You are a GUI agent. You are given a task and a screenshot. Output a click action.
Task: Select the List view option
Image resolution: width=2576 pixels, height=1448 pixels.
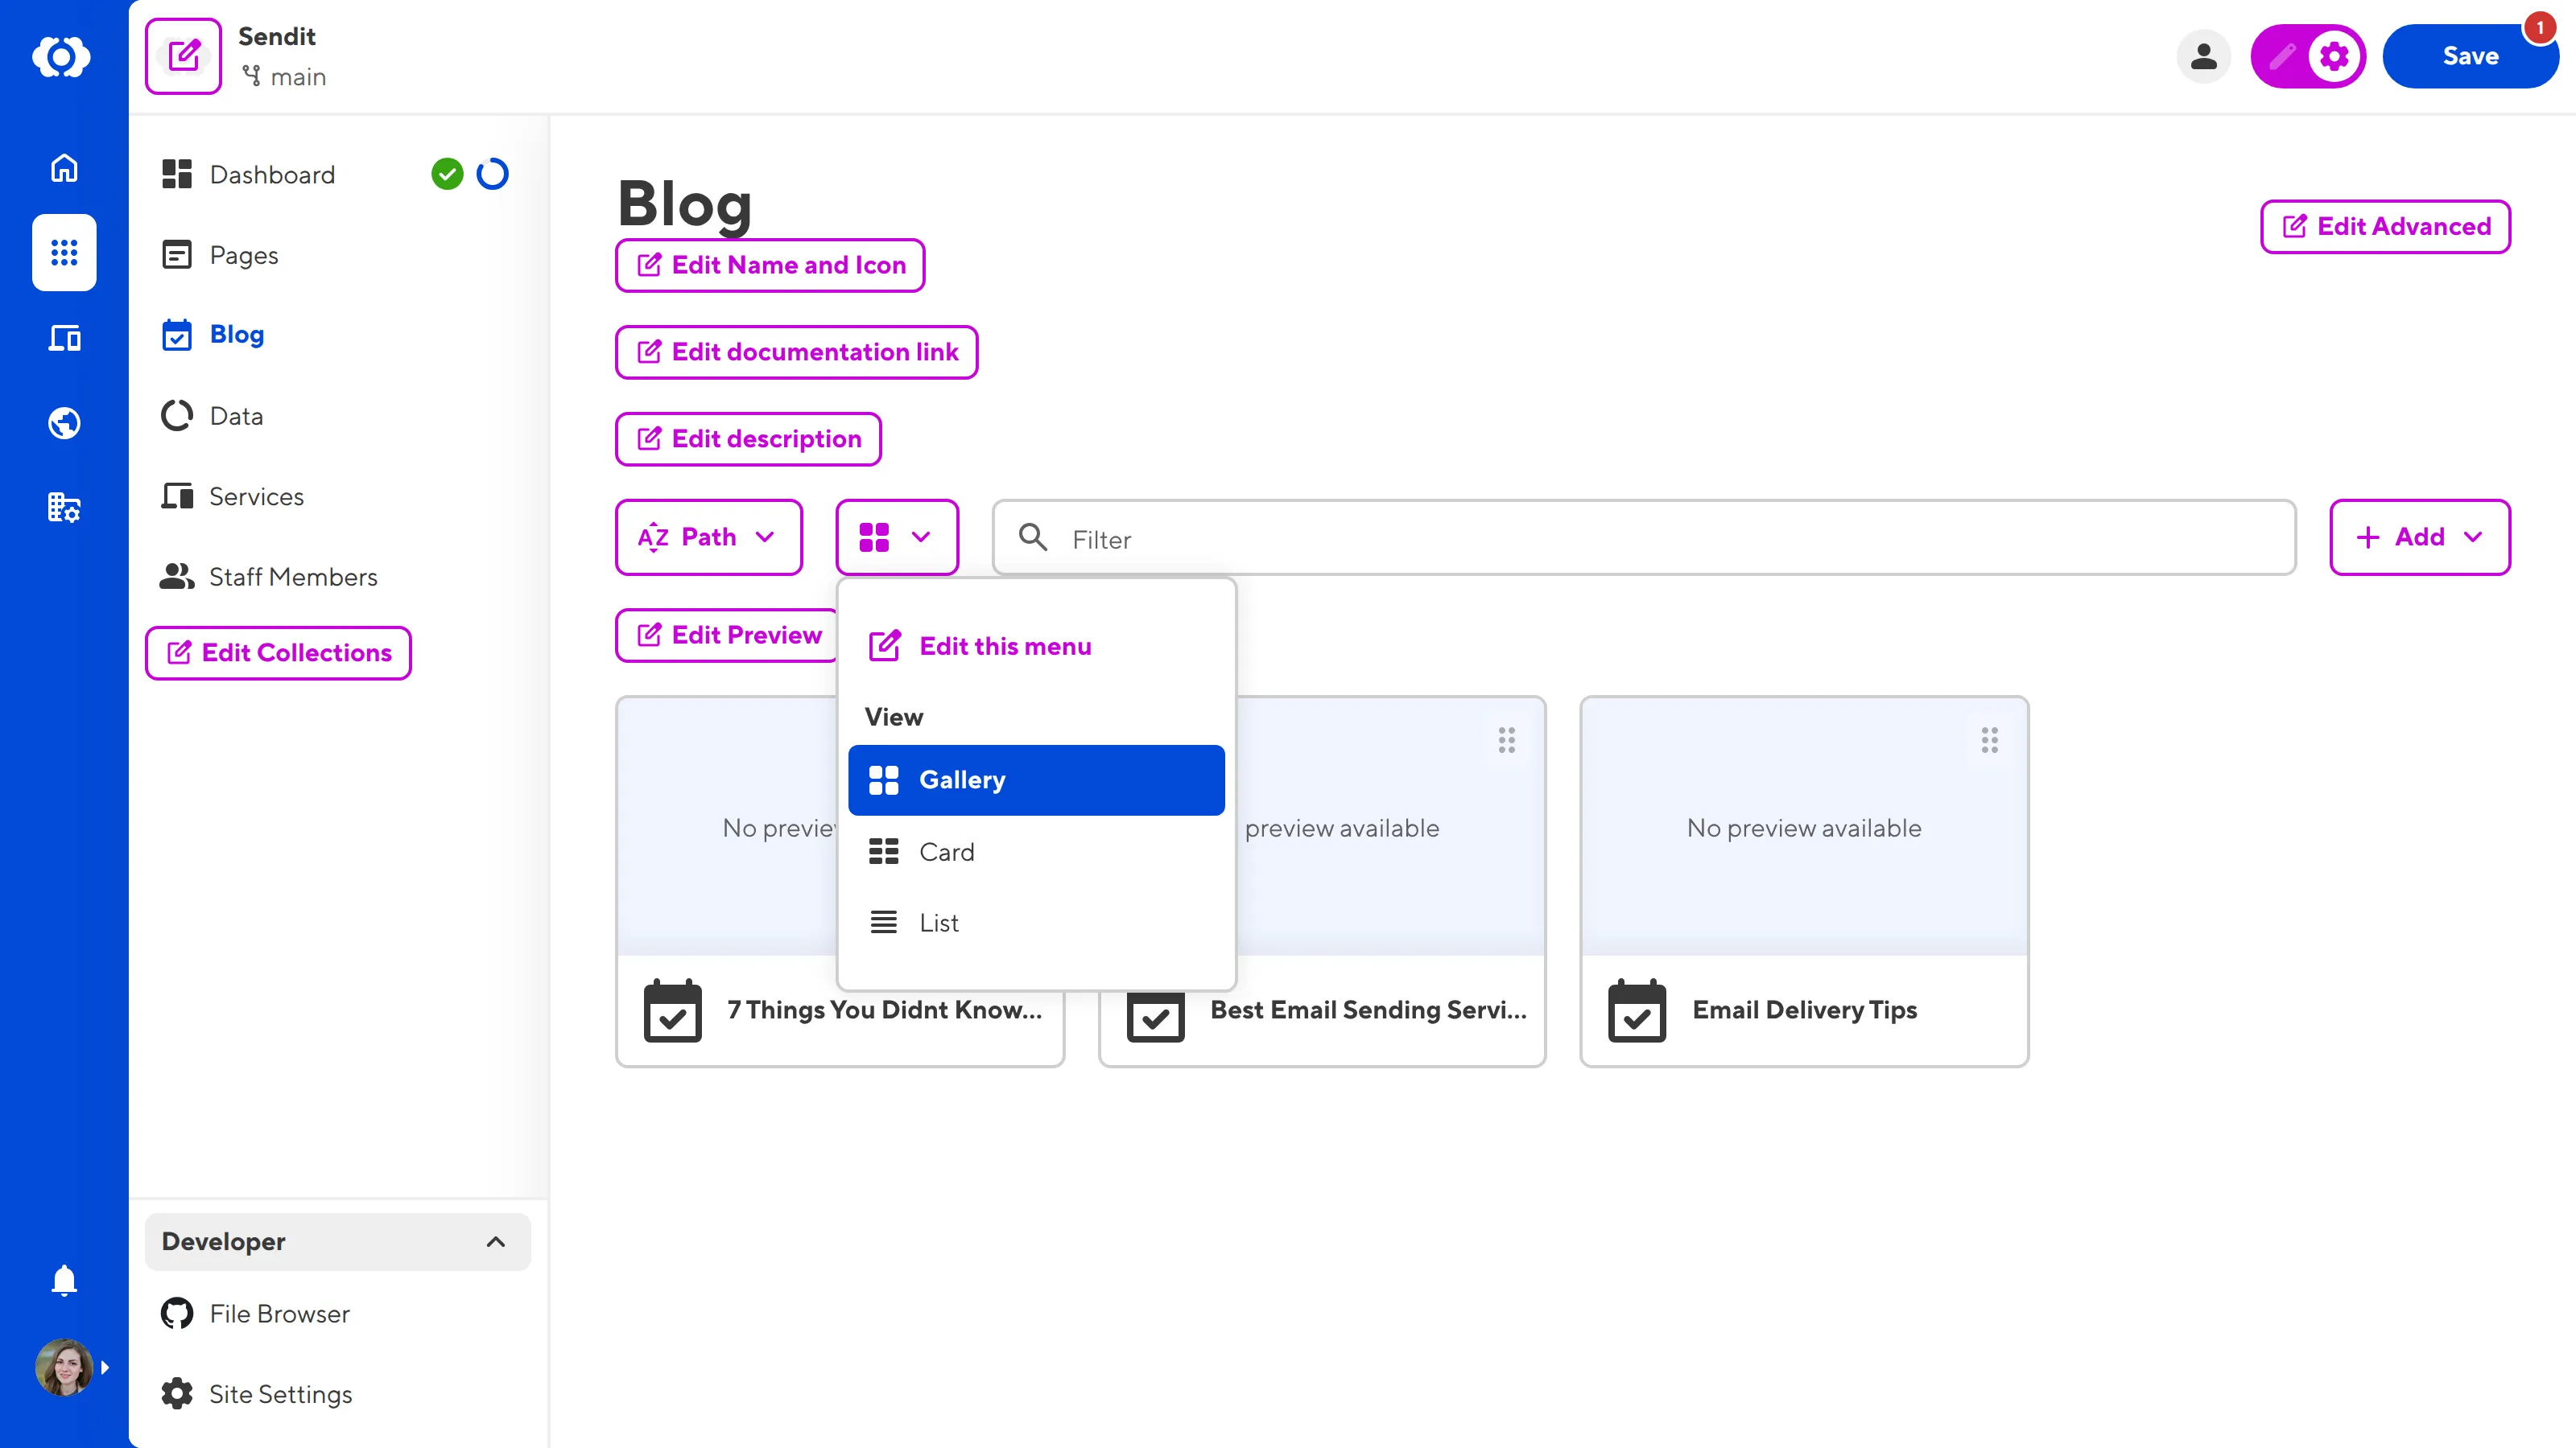click(x=937, y=921)
